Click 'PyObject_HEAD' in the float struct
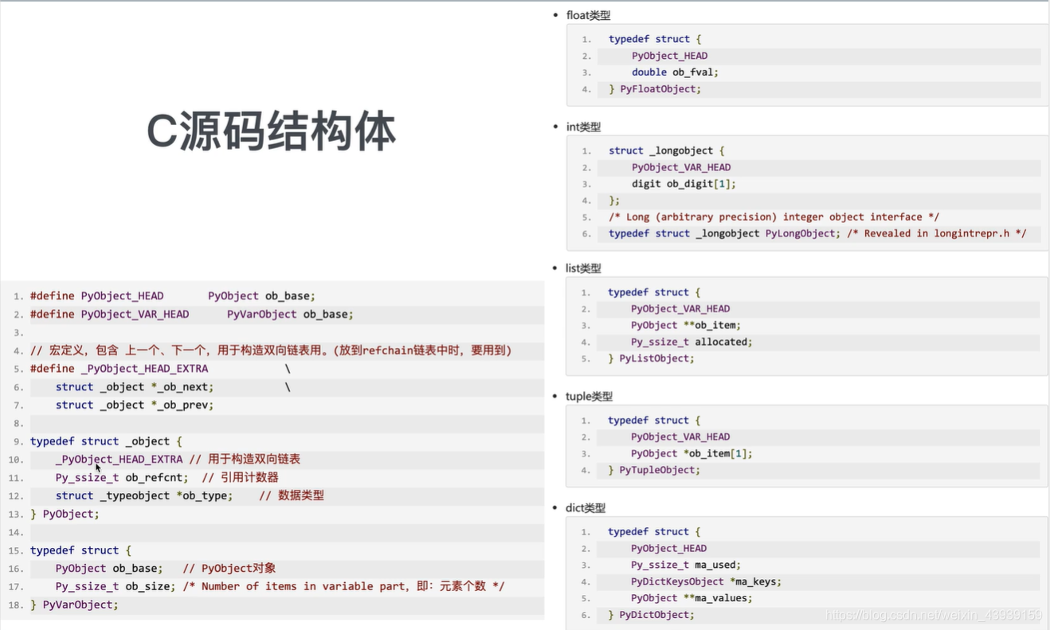1050x630 pixels. tap(670, 56)
